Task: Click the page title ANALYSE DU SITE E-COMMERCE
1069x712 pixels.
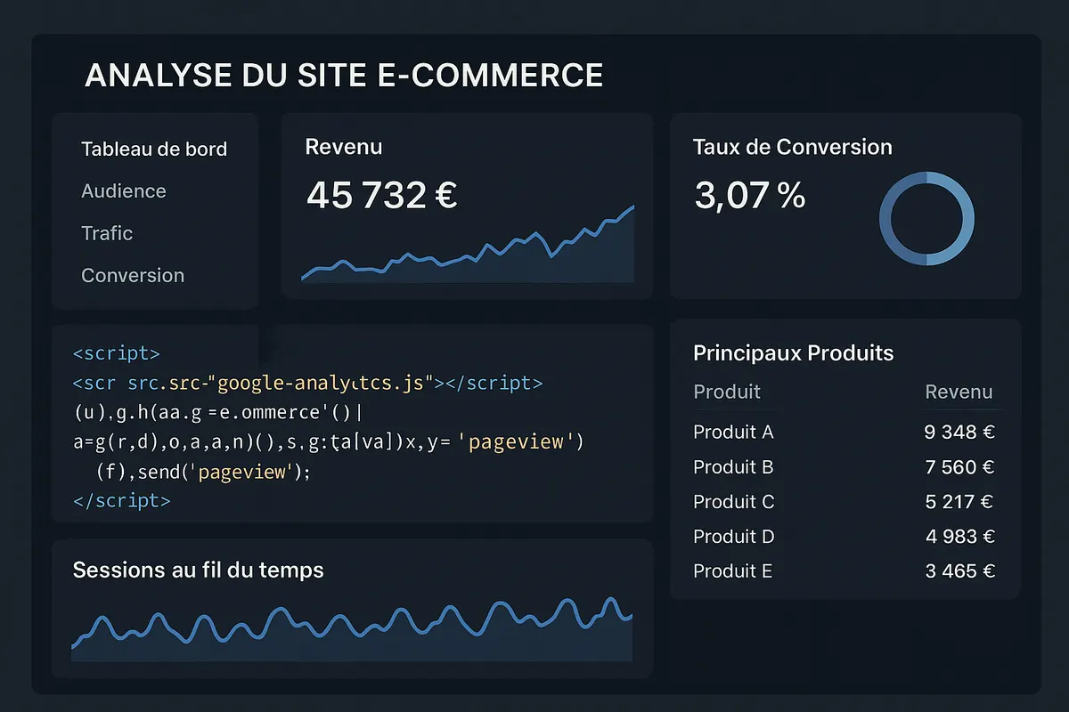Action: pos(344,76)
